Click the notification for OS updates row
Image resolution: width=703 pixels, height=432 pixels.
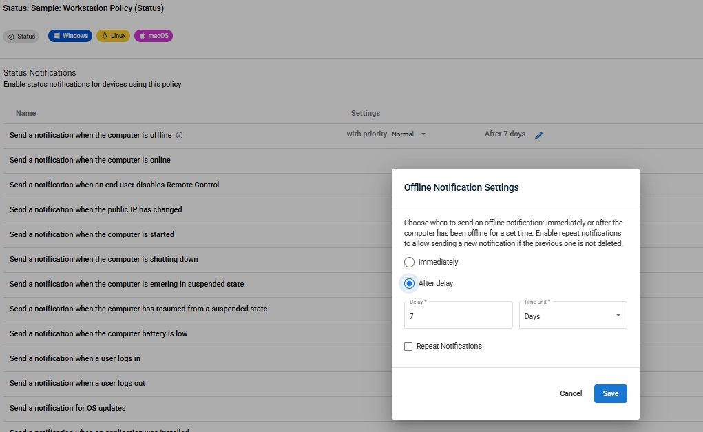[x=67, y=408]
